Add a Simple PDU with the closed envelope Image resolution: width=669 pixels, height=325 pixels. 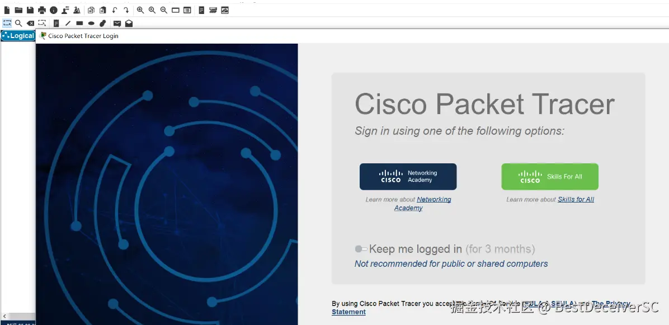(117, 23)
